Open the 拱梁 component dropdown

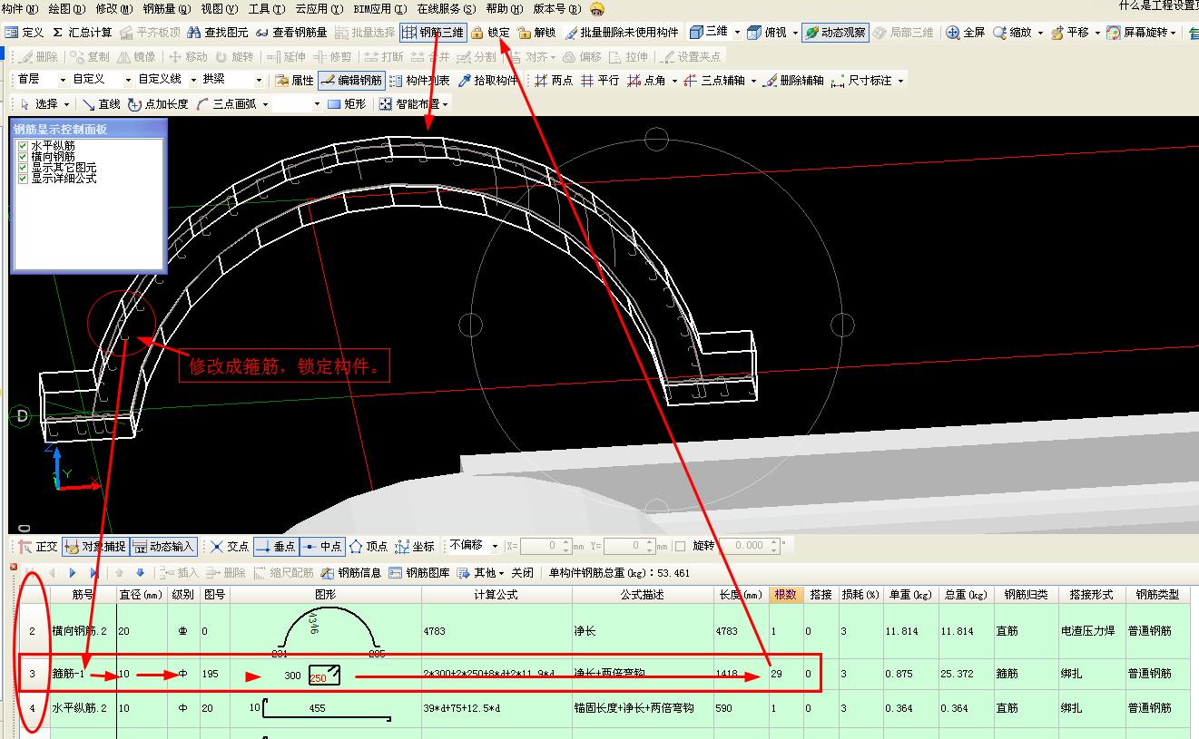click(x=232, y=80)
